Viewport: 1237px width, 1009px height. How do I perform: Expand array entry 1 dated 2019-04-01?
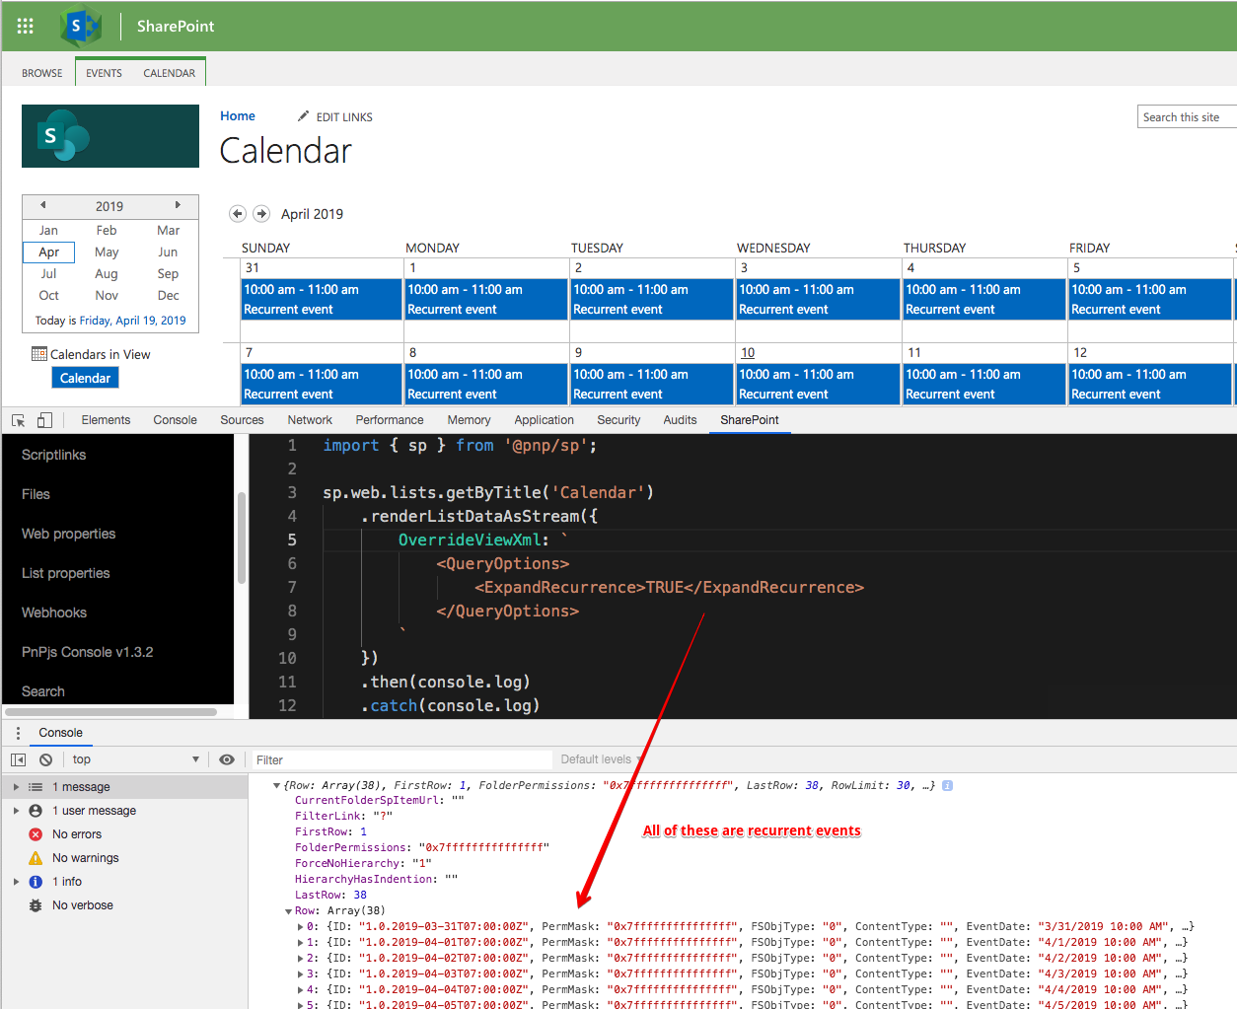[301, 943]
